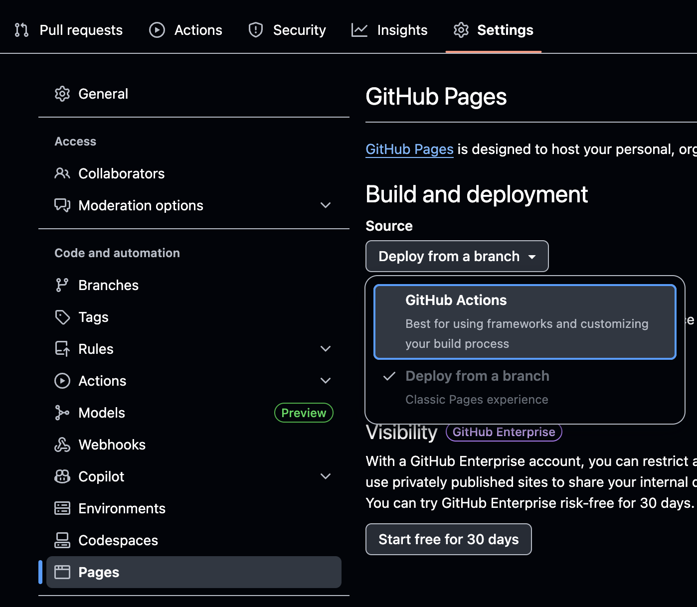
Task: Open Webhooks settings
Action: pos(194,445)
